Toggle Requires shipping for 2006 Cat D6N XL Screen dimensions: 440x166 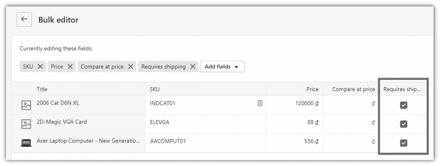(403, 105)
